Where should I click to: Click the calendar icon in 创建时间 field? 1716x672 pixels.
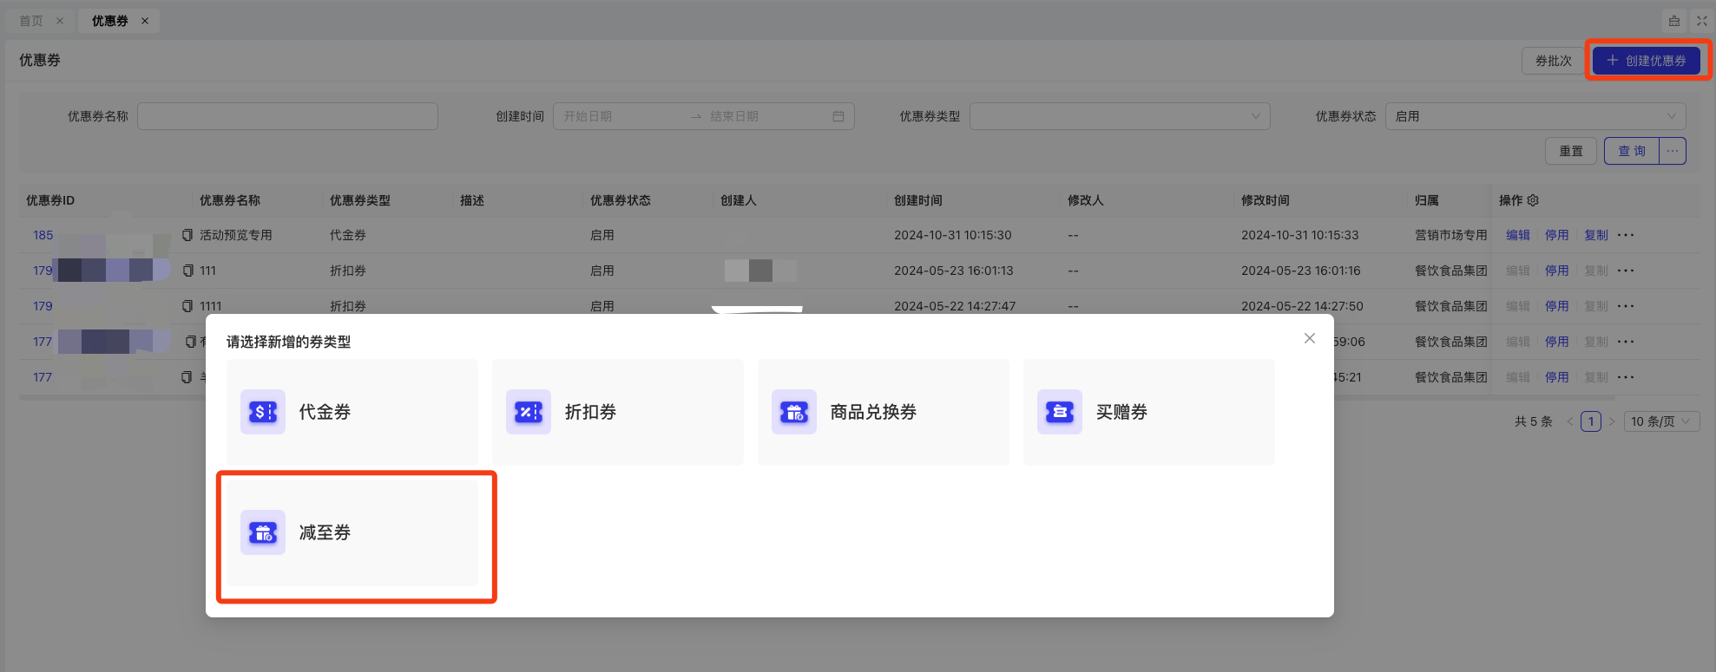tap(838, 116)
